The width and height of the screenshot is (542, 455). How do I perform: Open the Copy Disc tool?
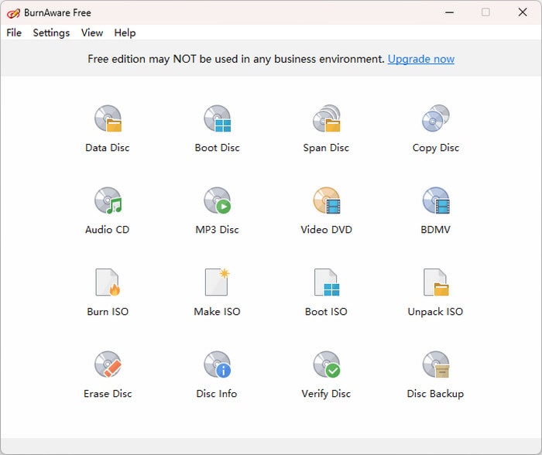[x=435, y=120]
